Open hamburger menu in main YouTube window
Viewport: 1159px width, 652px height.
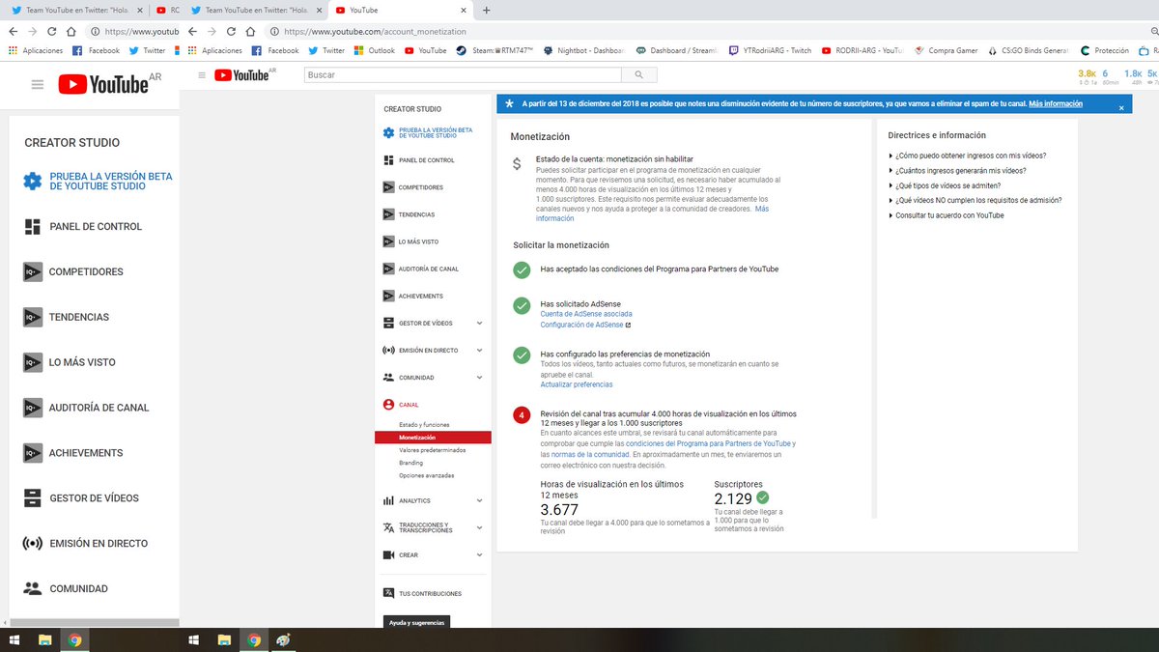[201, 74]
